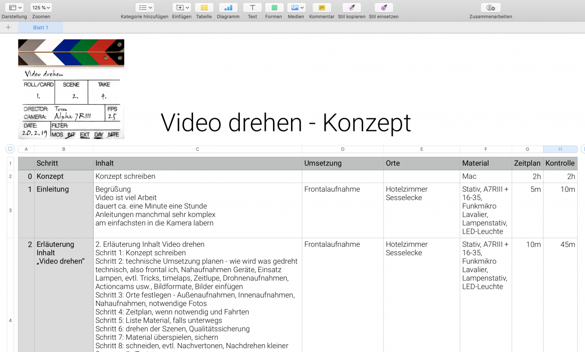The width and height of the screenshot is (585, 352).
Task: Click the Zusammenarbeiten collaborate button
Action: pos(490,8)
